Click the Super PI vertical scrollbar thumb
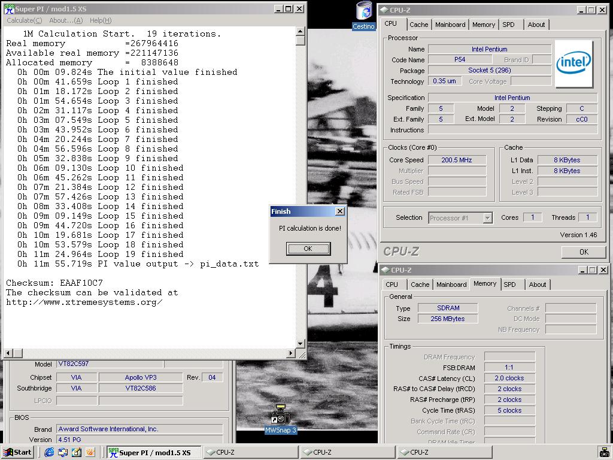The image size is (613, 460). pyautogui.click(x=301, y=41)
